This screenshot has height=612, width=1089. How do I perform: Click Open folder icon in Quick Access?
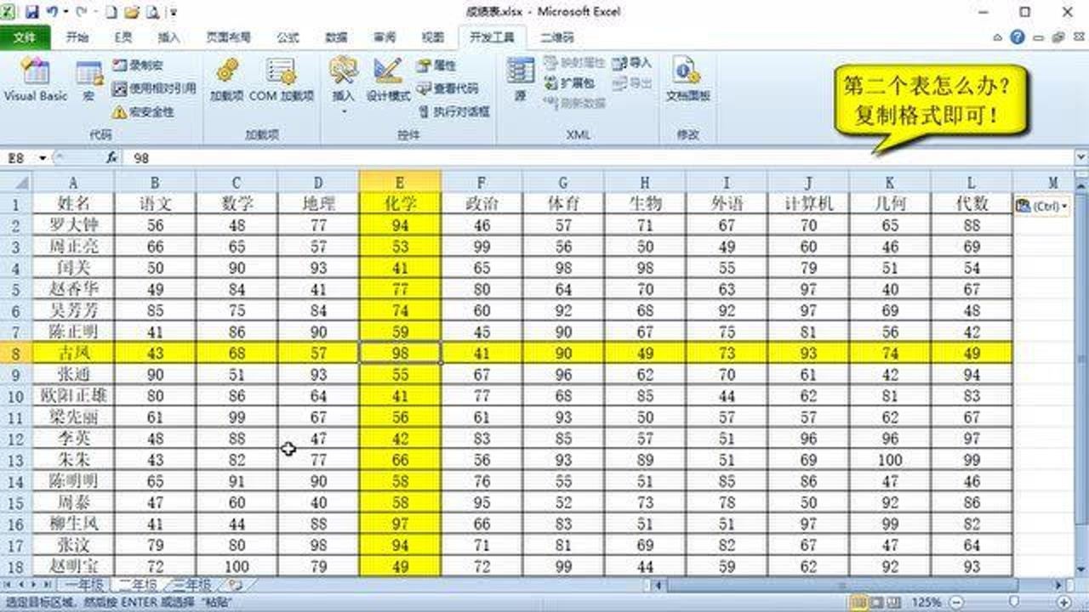(x=132, y=13)
